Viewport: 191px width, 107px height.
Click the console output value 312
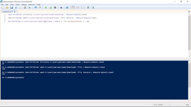(4, 74)
